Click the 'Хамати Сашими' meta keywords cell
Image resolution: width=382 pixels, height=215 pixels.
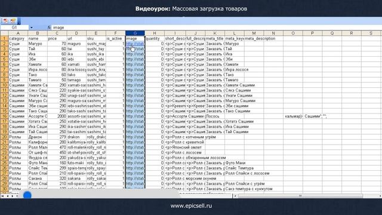tap(240, 85)
